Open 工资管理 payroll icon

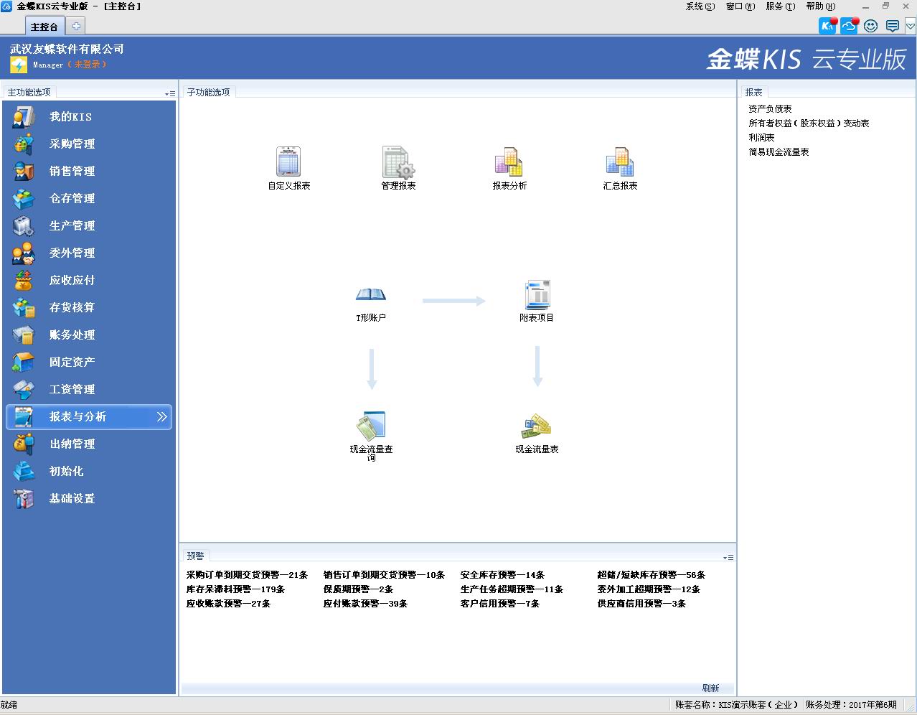tap(24, 390)
